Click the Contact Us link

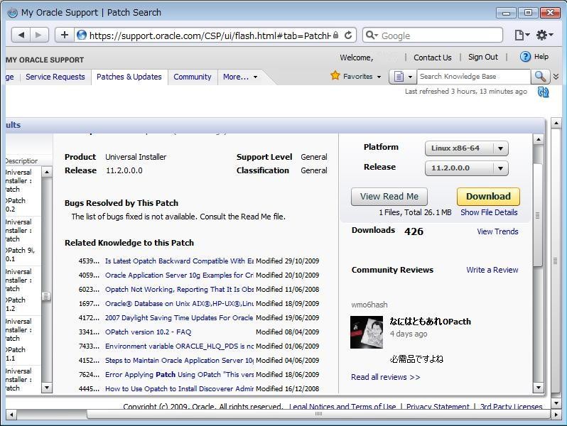(x=433, y=58)
